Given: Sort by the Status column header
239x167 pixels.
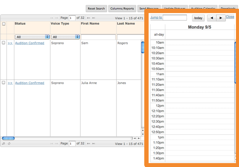Looking at the screenshot, I should pyautogui.click(x=20, y=23).
